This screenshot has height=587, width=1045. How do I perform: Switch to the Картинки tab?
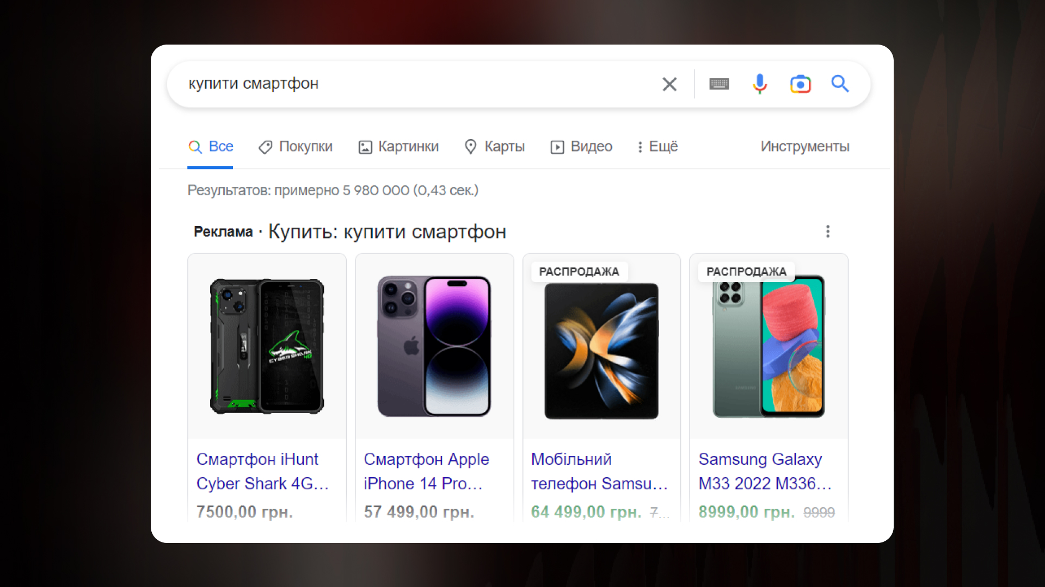coord(398,147)
